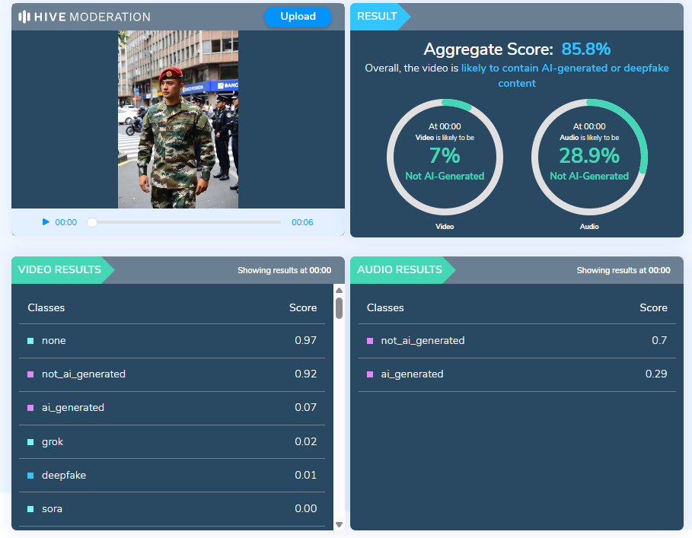
Task: Select the AUDIO RESULTS header tab
Action: [x=400, y=269]
